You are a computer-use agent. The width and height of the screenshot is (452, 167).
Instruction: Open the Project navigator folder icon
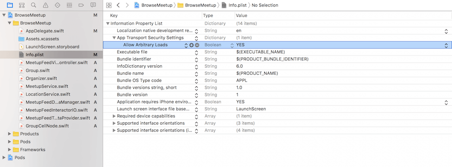click(x=10, y=5)
